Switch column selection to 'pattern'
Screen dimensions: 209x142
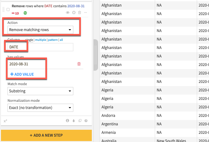click(53, 40)
